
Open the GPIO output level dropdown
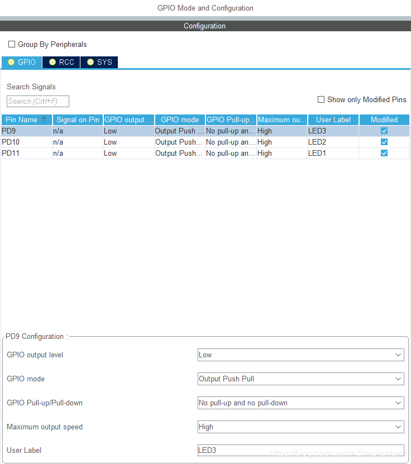pos(300,355)
